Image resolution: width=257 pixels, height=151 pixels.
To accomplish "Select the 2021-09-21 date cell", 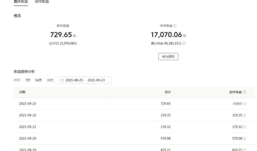I will point(28,127).
